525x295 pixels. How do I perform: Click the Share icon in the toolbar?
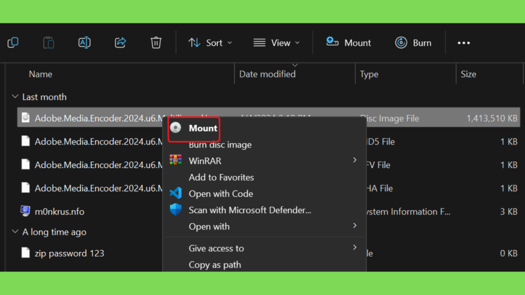[120, 43]
